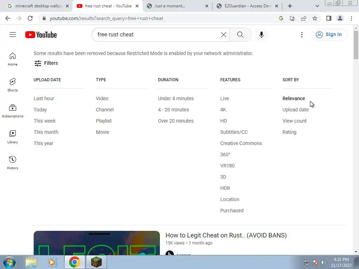Open Shorts in the sidebar
Viewport: 359px width, 269px height.
[x=13, y=85]
